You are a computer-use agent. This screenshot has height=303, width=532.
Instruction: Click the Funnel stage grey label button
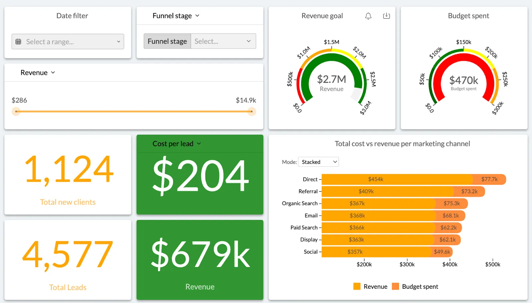[x=167, y=41]
